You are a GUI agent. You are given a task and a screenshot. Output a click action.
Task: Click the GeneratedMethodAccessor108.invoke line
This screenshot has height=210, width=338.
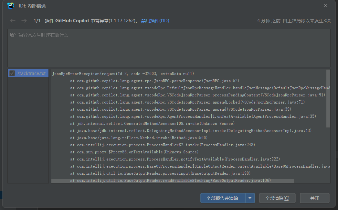pos(152,124)
